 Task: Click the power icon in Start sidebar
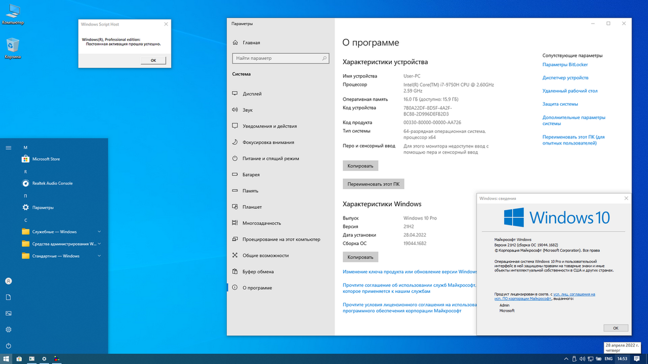point(9,346)
